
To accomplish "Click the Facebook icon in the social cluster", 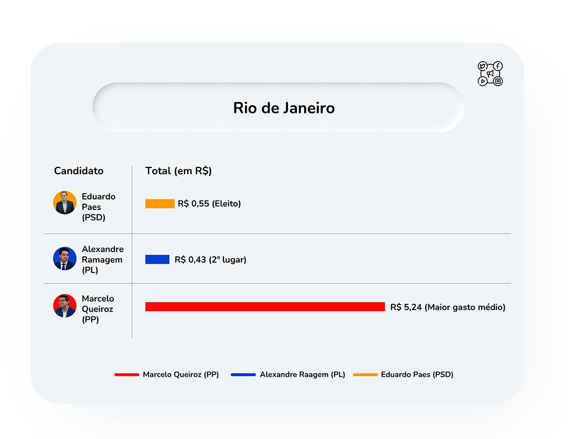I will pos(498,66).
